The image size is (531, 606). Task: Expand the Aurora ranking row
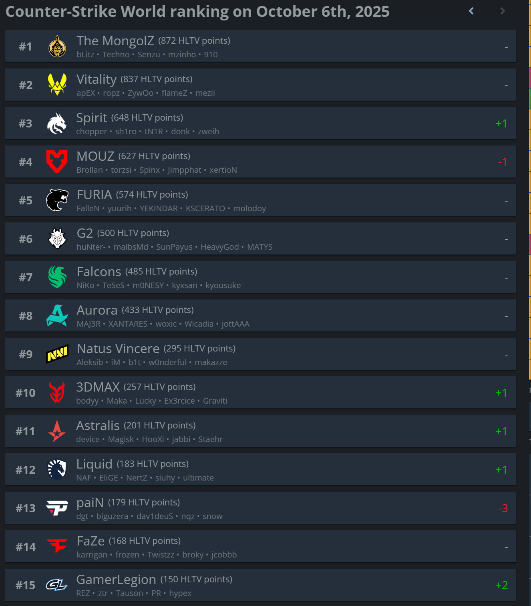coord(260,315)
